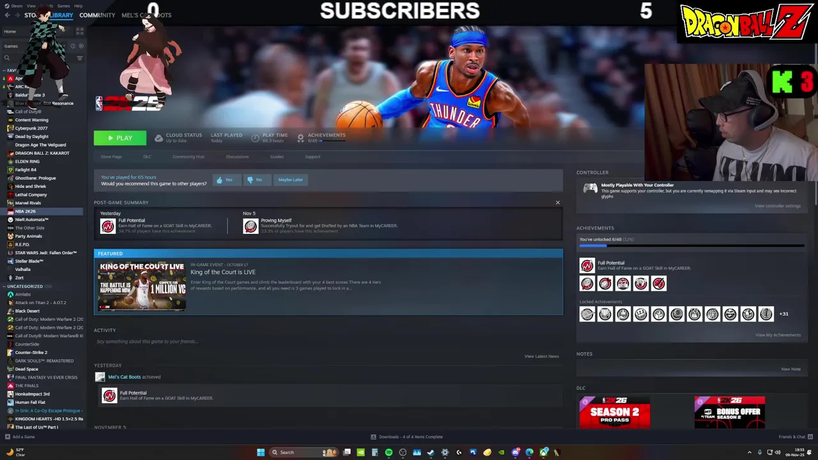Open the Community Hub tab
818x460 pixels.
click(189, 157)
